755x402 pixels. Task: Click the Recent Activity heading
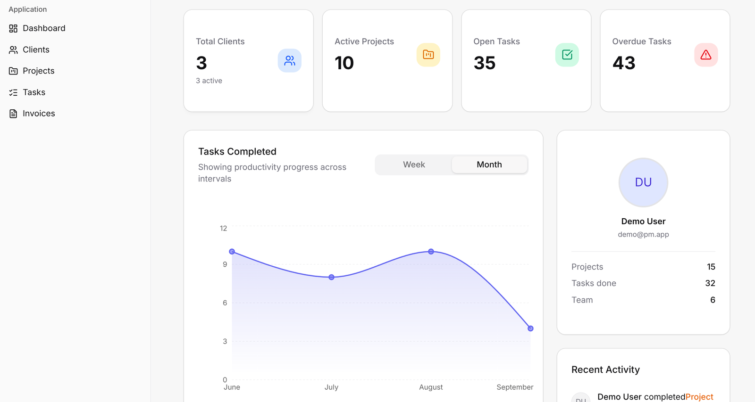605,369
